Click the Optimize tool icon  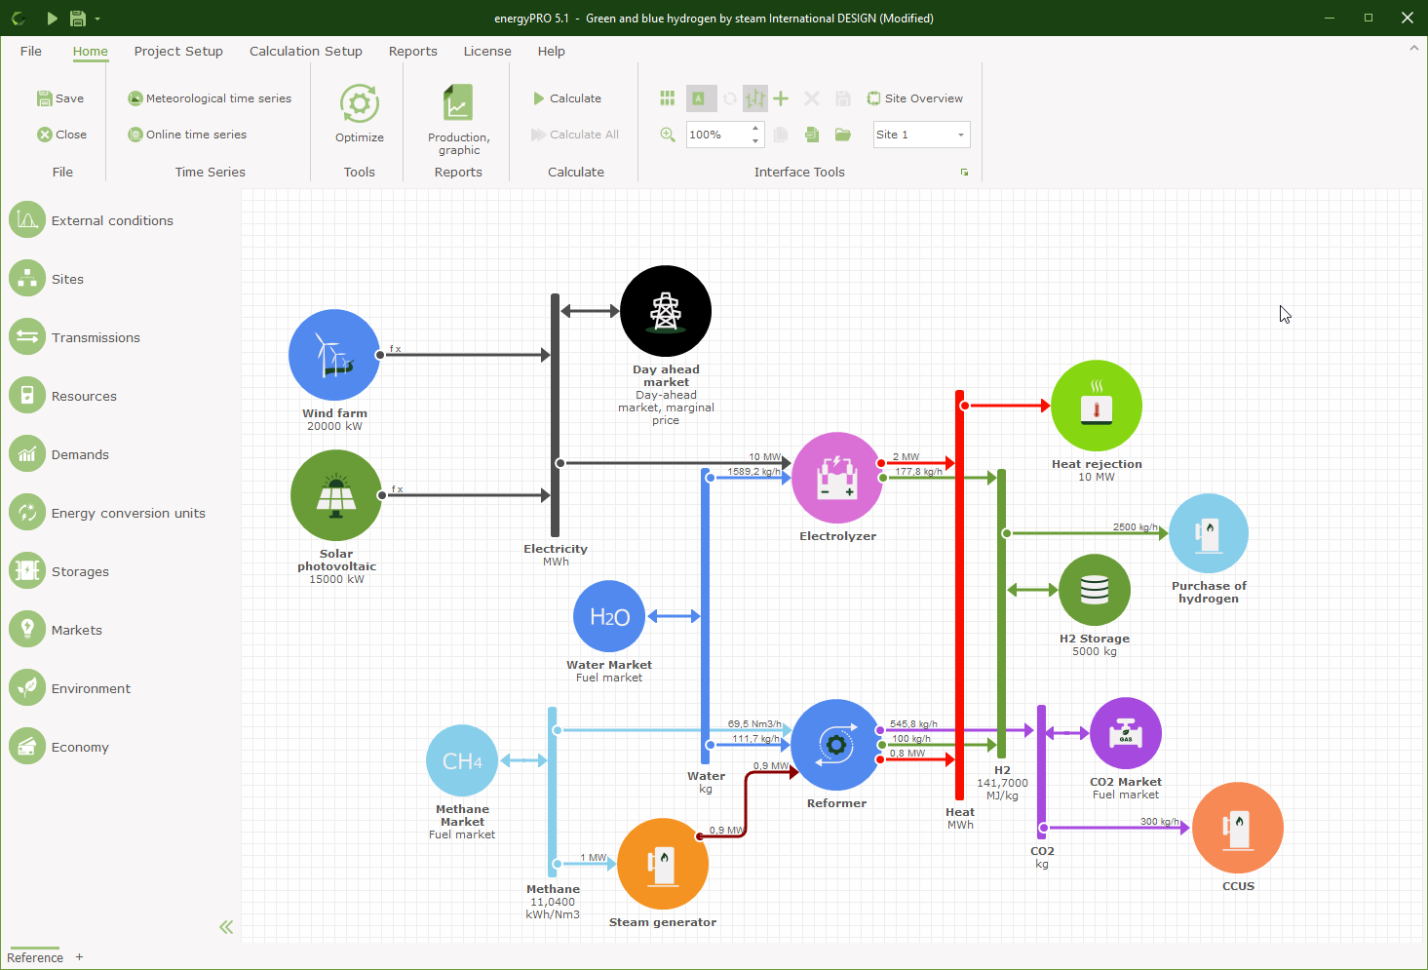click(x=360, y=104)
